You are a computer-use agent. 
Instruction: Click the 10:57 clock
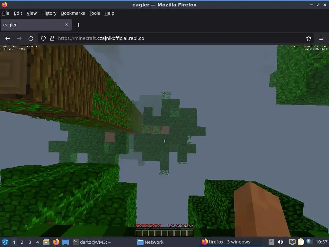pyautogui.click(x=321, y=242)
